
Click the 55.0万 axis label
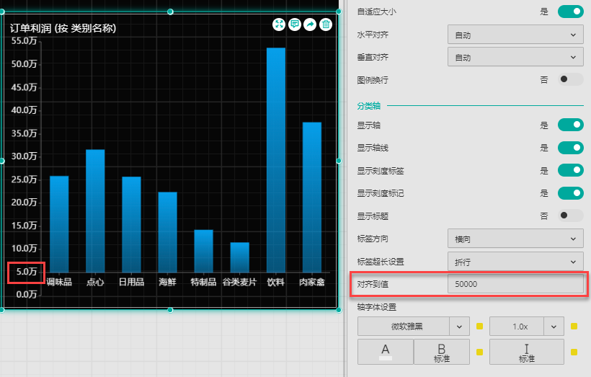tap(24, 40)
